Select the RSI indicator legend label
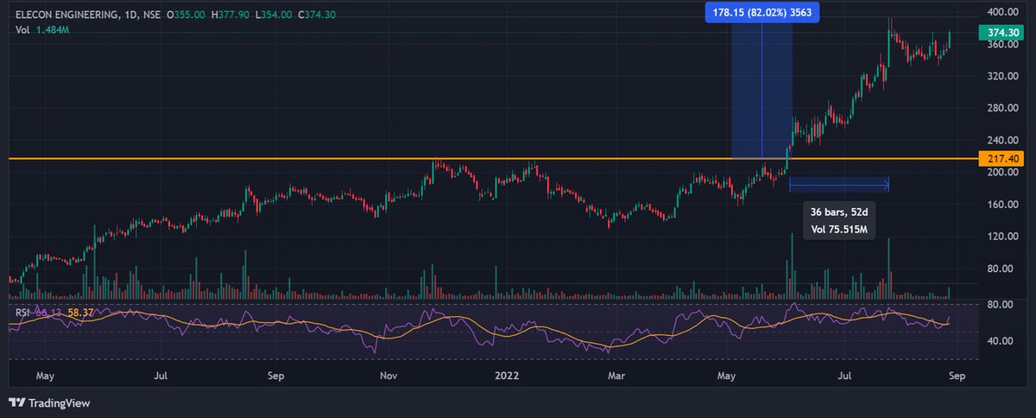The image size is (1036, 418). [22, 313]
